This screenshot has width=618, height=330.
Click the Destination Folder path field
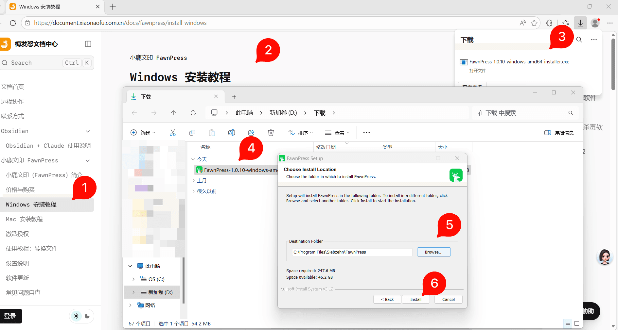pos(352,252)
